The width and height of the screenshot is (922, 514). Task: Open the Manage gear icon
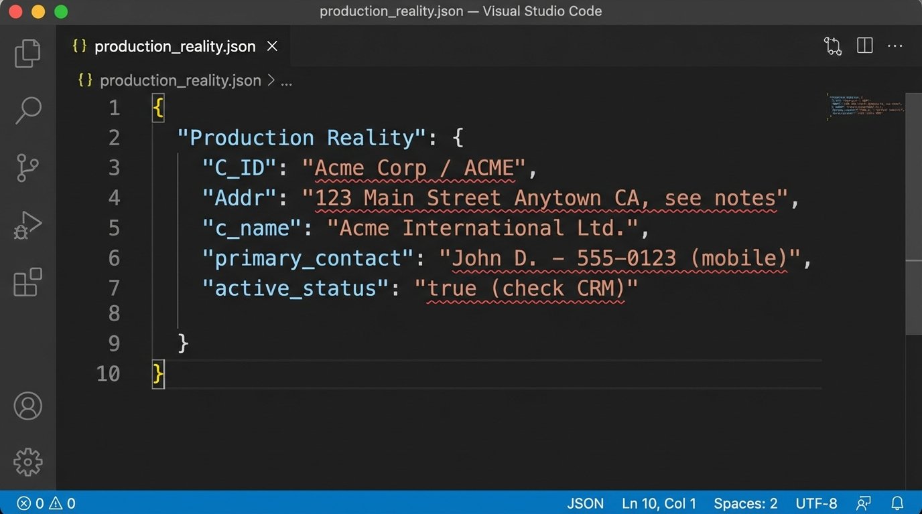pos(27,462)
